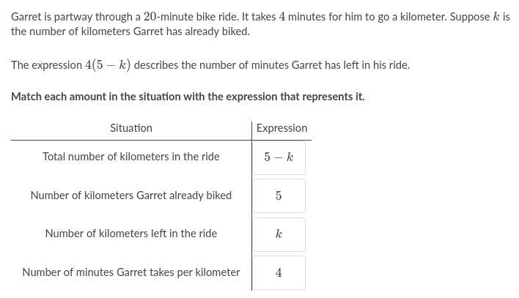Image resolution: width=519 pixels, height=298 pixels.
Task: Click the "Expression" column header
Action: [x=281, y=128]
